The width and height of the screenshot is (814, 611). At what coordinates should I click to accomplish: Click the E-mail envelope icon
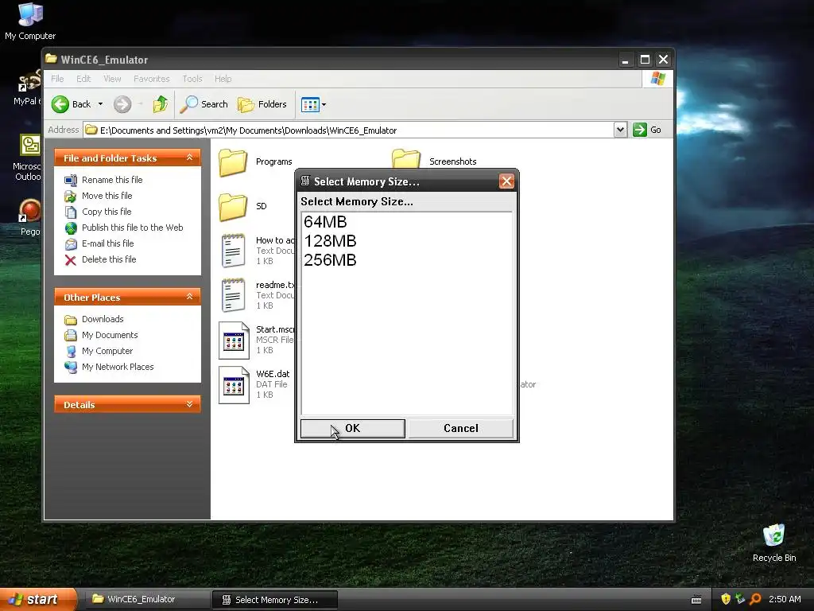[x=71, y=243]
